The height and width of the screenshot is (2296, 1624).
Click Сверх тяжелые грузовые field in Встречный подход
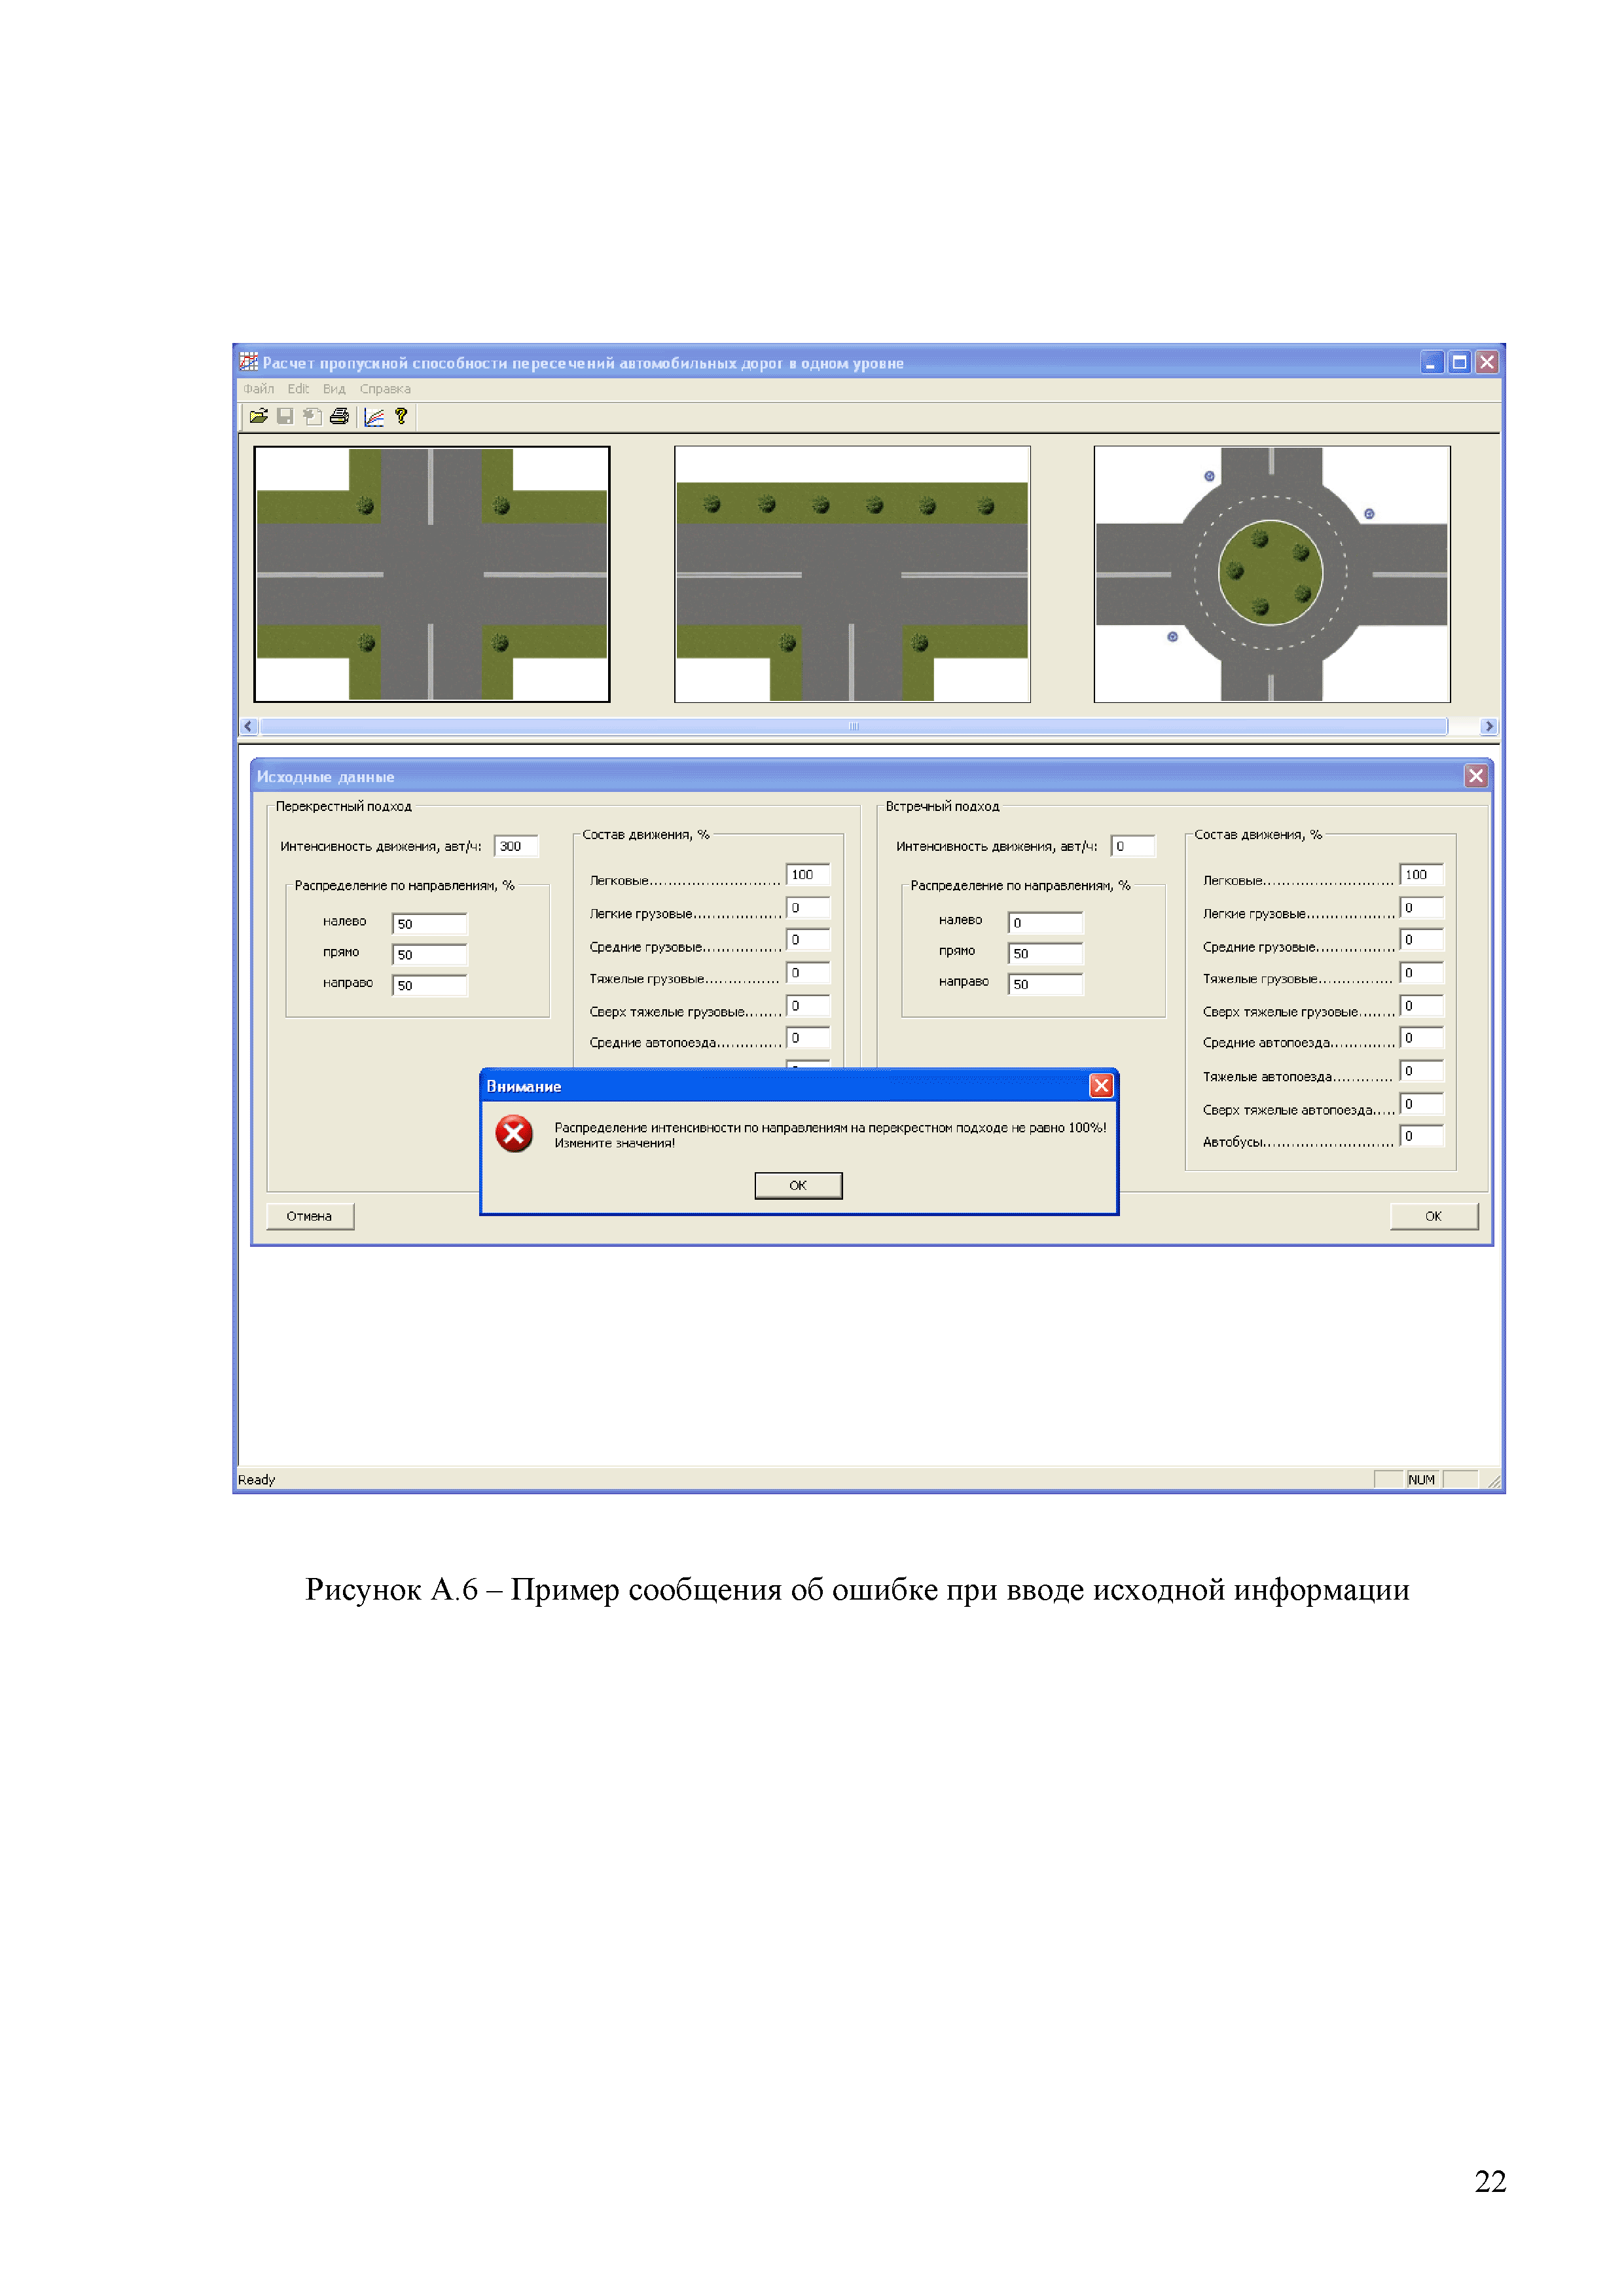1422,1006
